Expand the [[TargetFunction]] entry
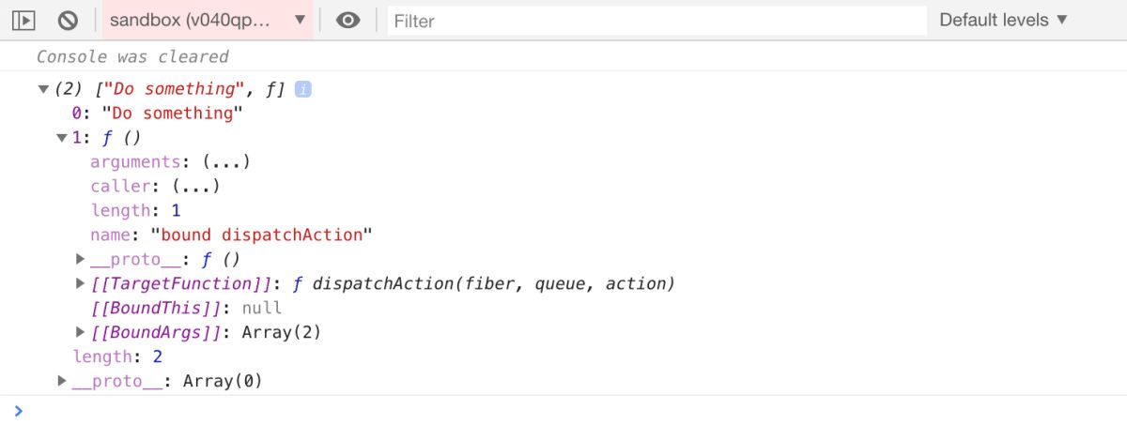Screen dimensions: 1127x440 point(81,283)
